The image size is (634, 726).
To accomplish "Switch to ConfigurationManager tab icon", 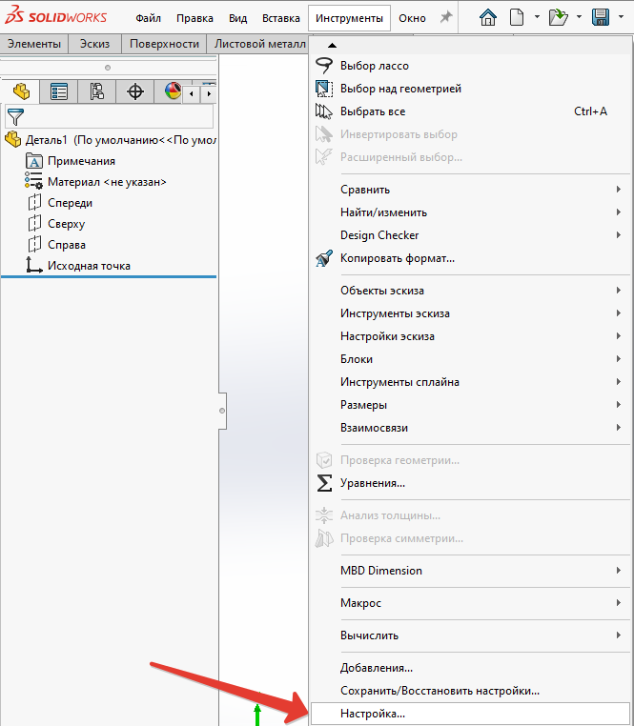I will 97,91.
